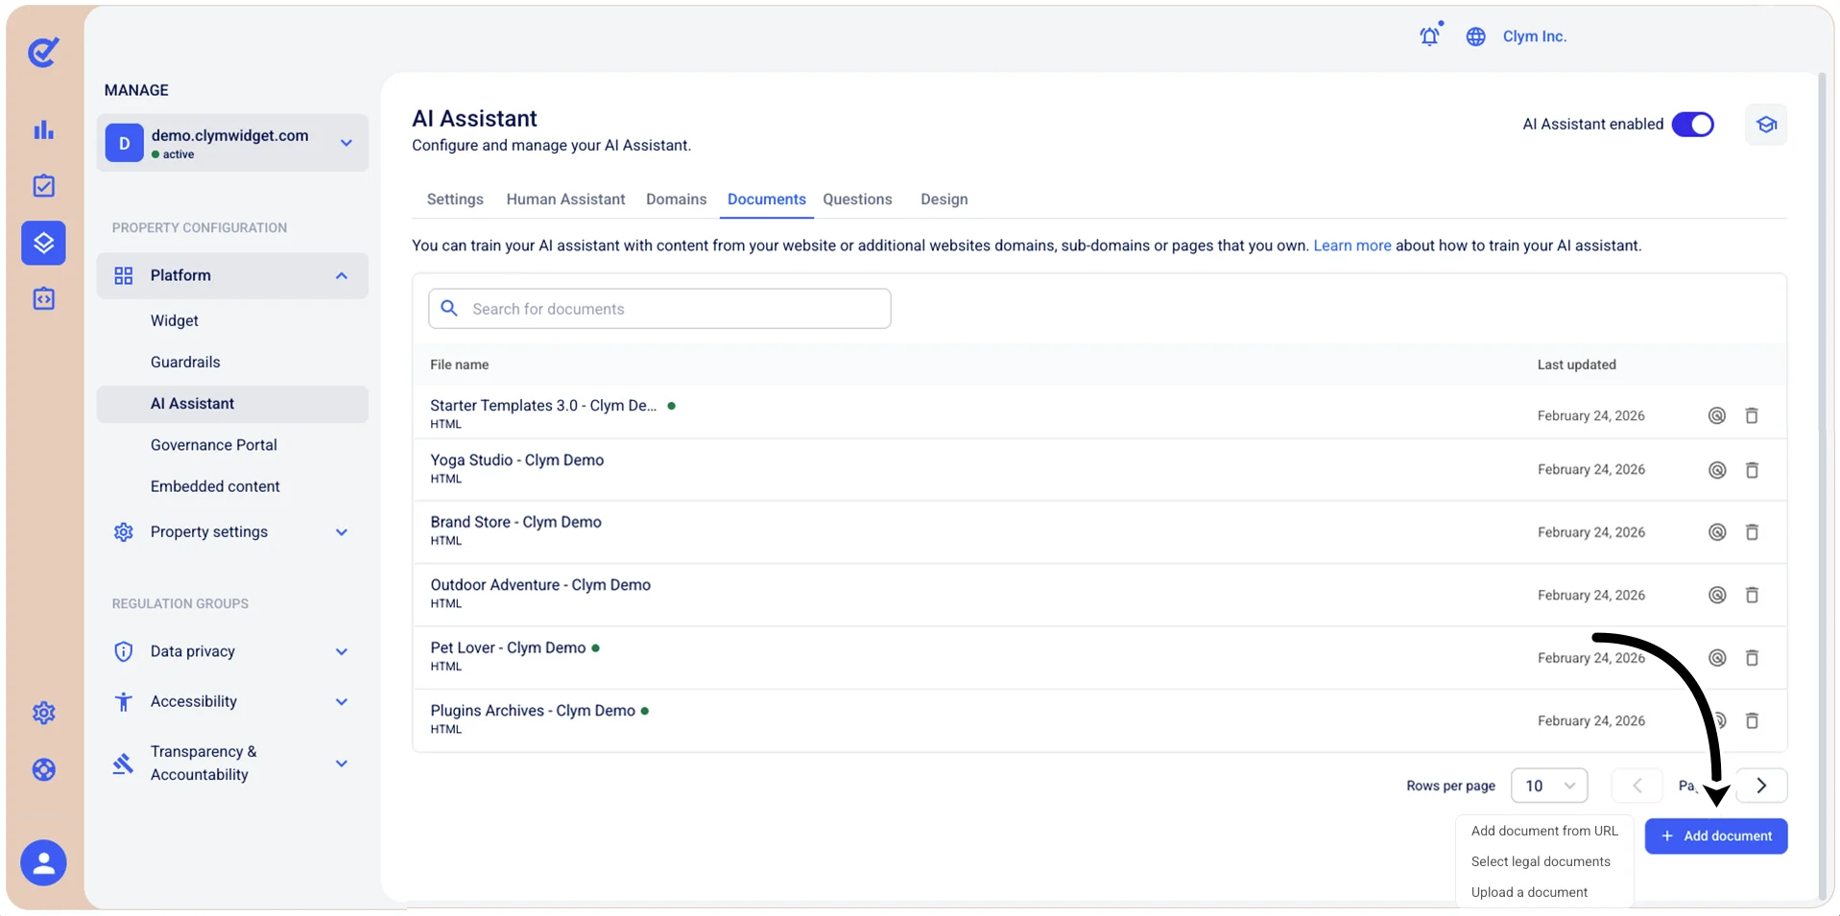The width and height of the screenshot is (1840, 916).
Task: Go to the next page arrow
Action: pyautogui.click(x=1761, y=786)
